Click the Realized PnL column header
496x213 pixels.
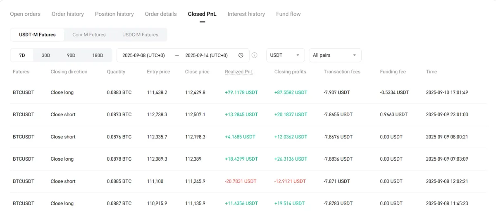pyautogui.click(x=239, y=72)
